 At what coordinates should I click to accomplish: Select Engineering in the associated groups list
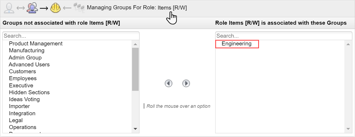237,44
